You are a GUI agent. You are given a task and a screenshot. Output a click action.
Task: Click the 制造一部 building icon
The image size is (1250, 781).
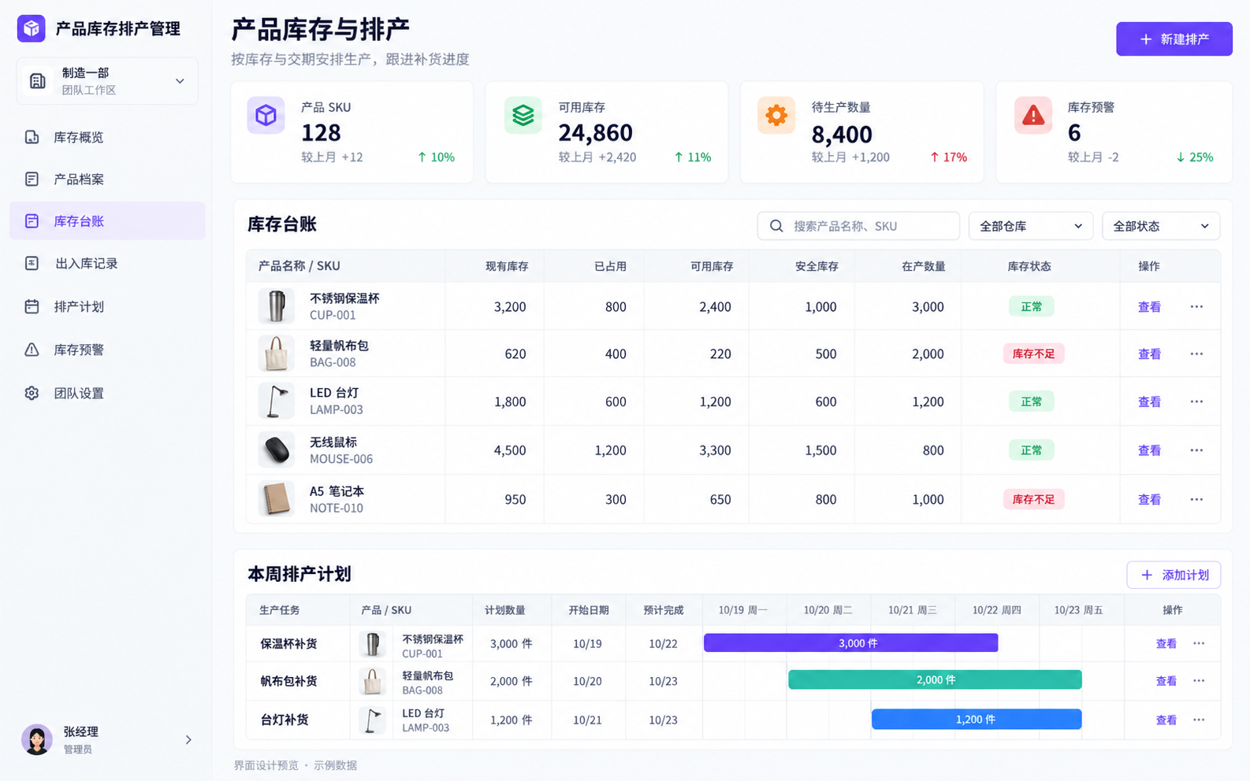(x=37, y=80)
